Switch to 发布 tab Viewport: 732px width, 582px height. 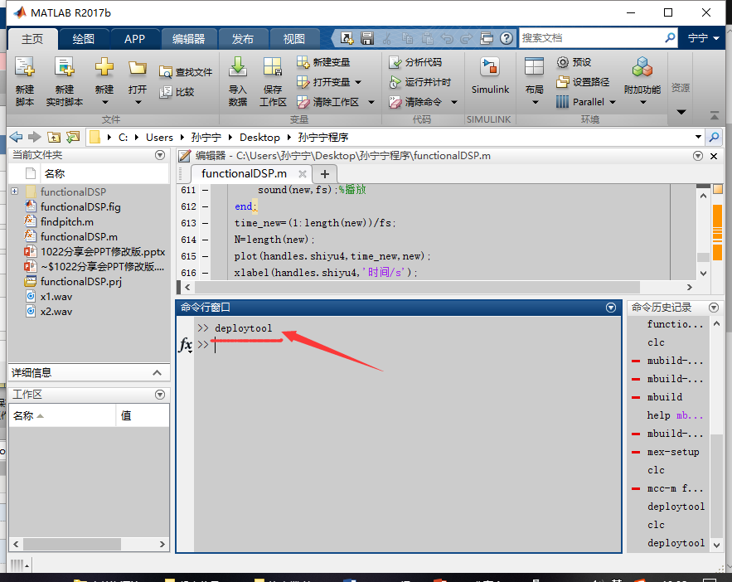coord(243,39)
